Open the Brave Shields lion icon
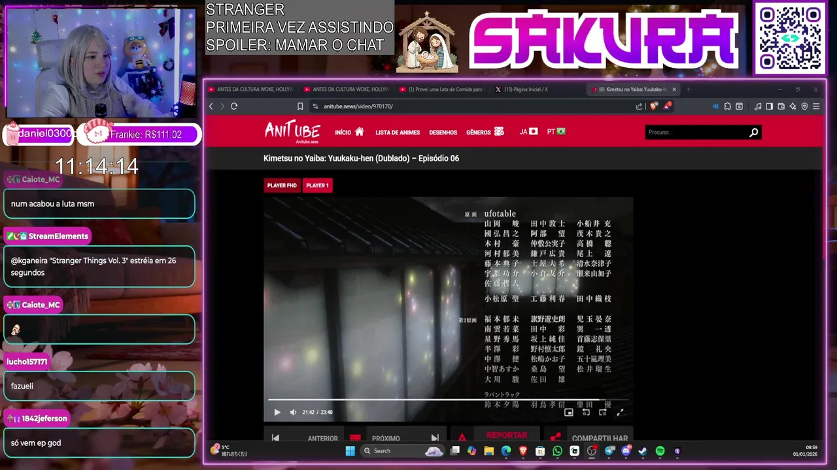The width and height of the screenshot is (837, 470). [654, 106]
